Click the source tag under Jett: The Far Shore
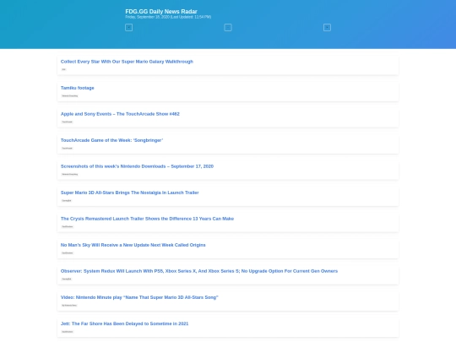 (68, 332)
